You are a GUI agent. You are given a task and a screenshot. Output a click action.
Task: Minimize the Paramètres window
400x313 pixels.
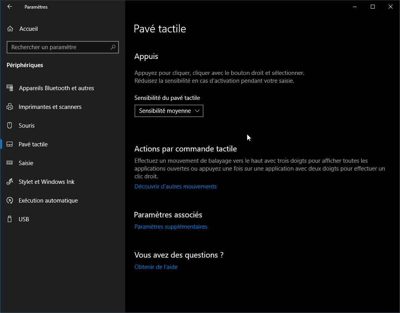355,7
